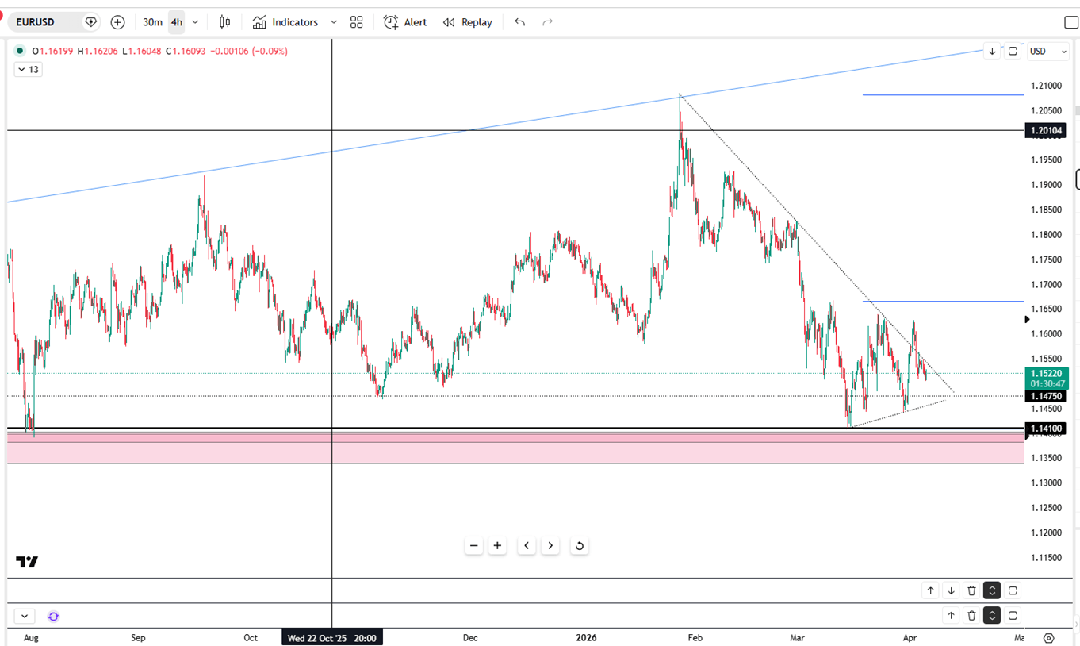Click the add symbol plus icon
The width and height of the screenshot is (1080, 646).
pyautogui.click(x=117, y=22)
